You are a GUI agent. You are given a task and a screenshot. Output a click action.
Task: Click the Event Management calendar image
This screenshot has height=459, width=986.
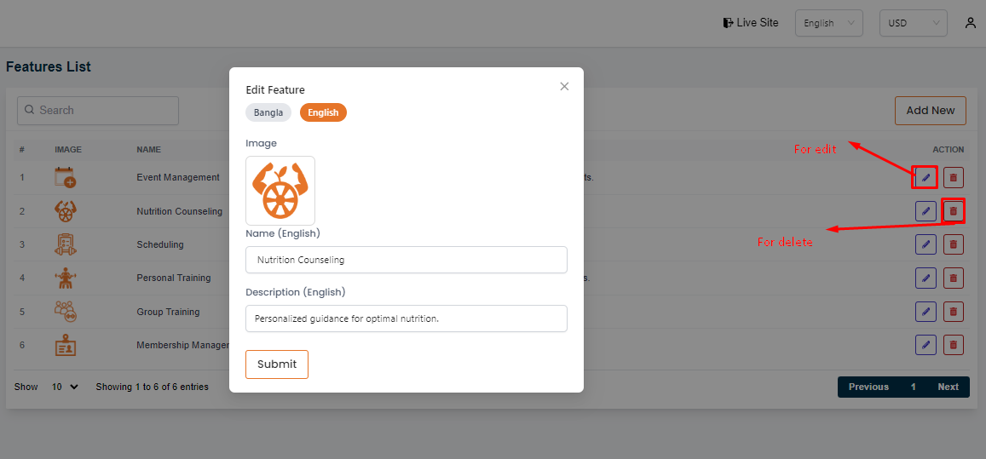coord(65,177)
